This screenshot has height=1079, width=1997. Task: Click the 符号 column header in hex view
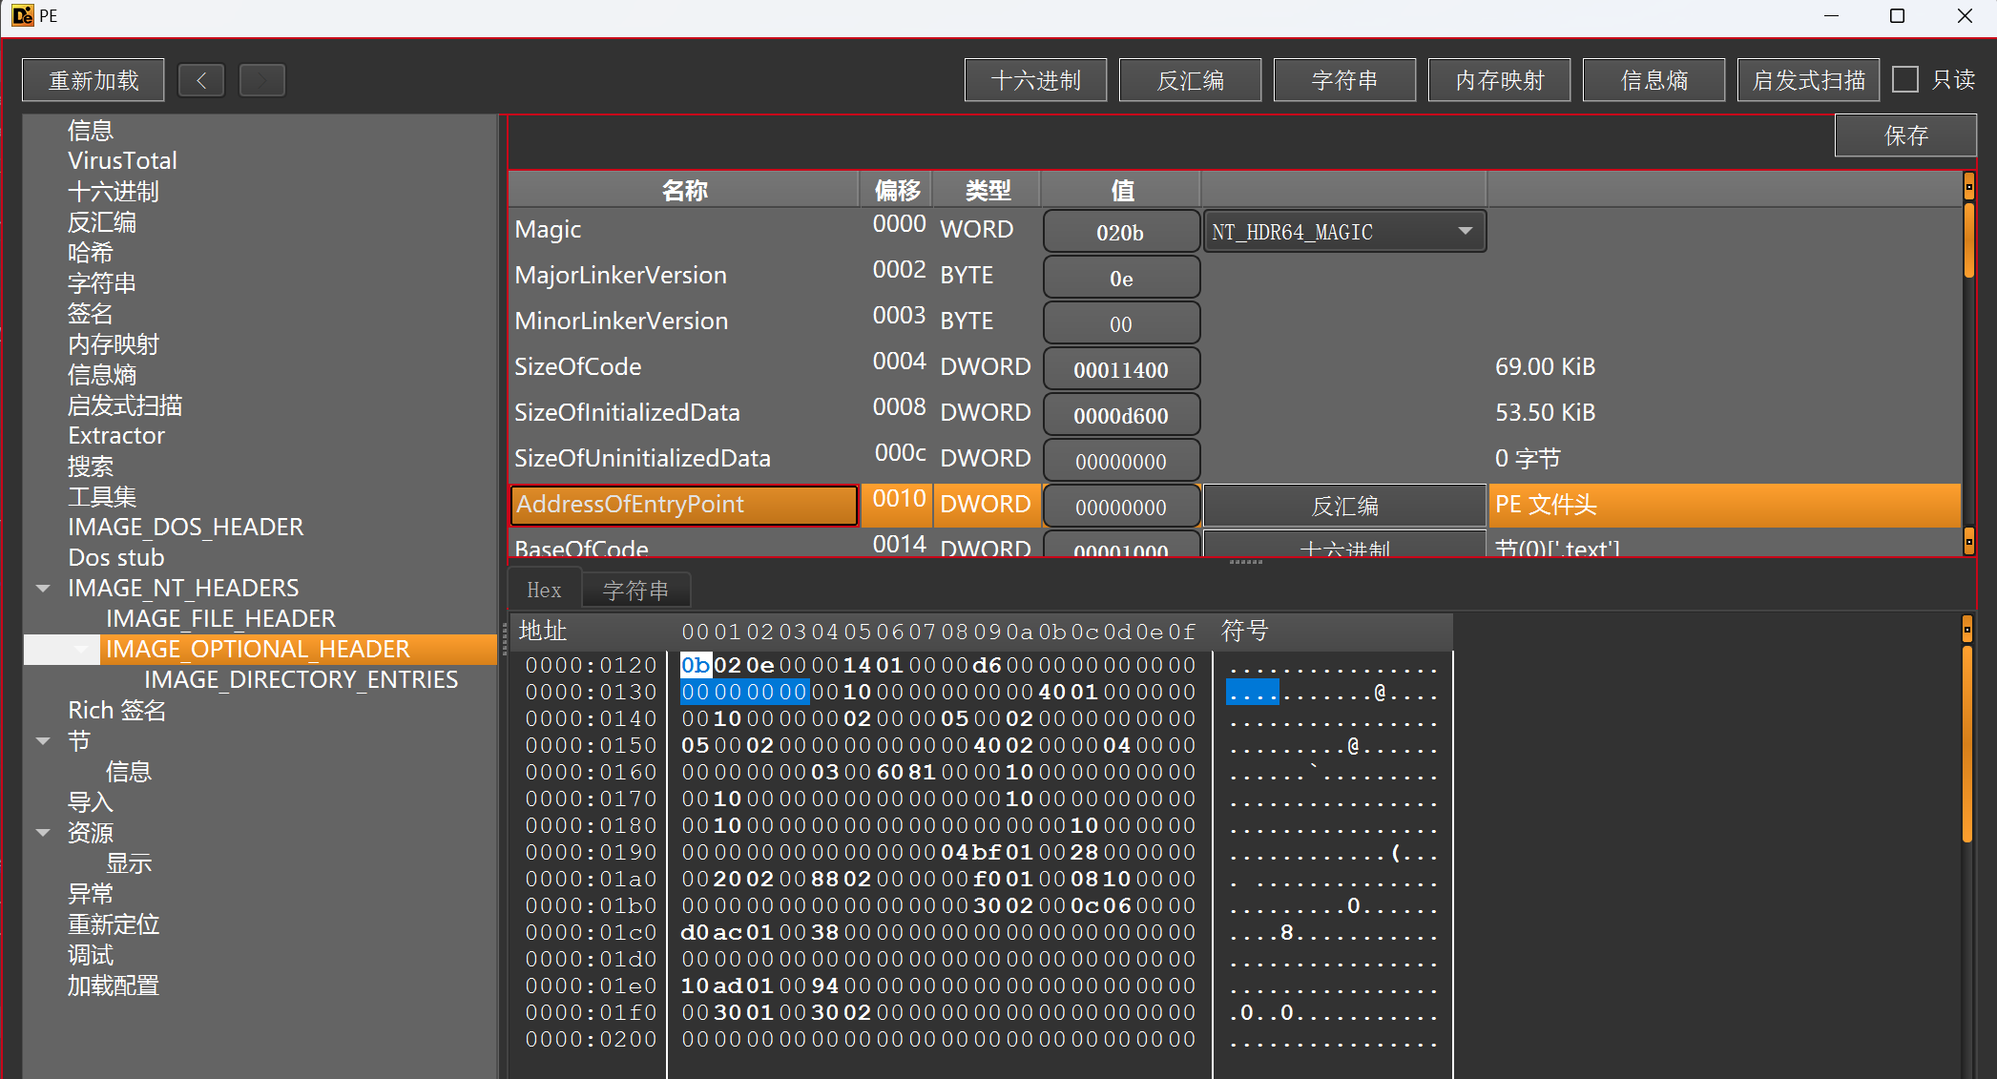(1244, 631)
